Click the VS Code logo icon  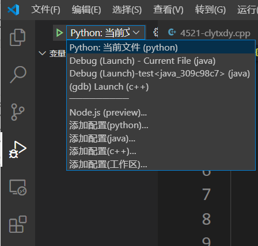coord(13,10)
